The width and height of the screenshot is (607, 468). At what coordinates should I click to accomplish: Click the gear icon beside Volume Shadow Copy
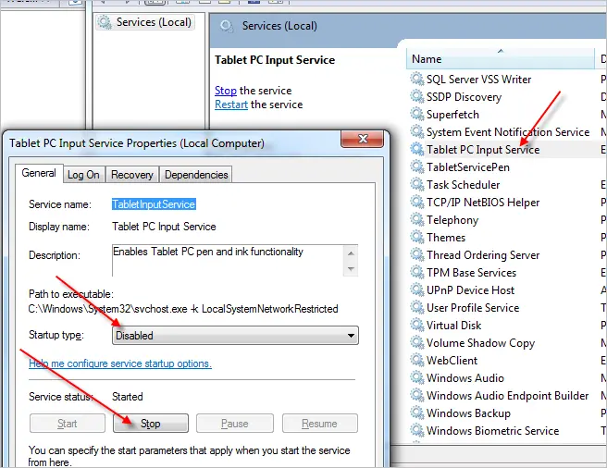[x=417, y=342]
